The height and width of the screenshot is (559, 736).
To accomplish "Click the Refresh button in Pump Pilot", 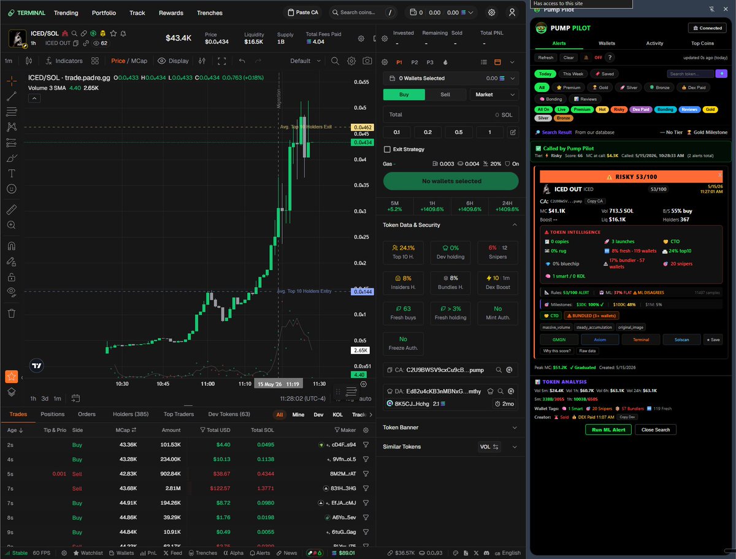I will tap(545, 58).
